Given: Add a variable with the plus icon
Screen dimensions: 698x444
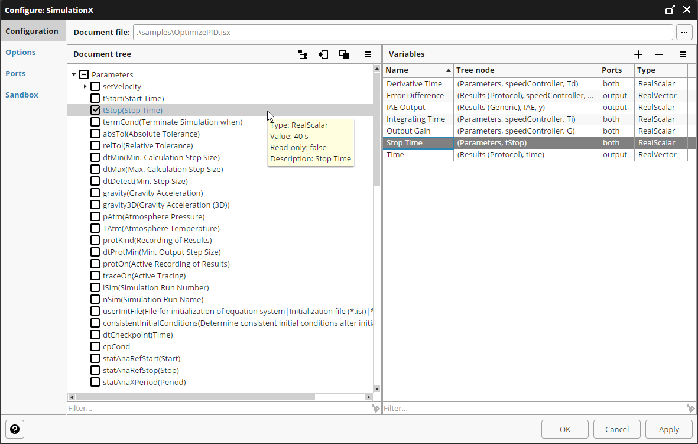Looking at the screenshot, I should click(638, 54).
